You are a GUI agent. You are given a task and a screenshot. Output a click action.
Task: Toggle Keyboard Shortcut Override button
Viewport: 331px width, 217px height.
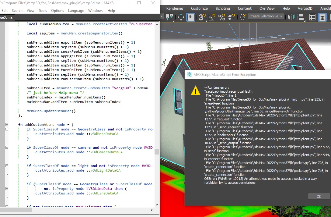(191, 17)
